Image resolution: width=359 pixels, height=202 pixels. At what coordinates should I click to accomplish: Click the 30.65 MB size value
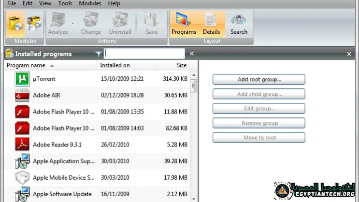[x=175, y=95]
